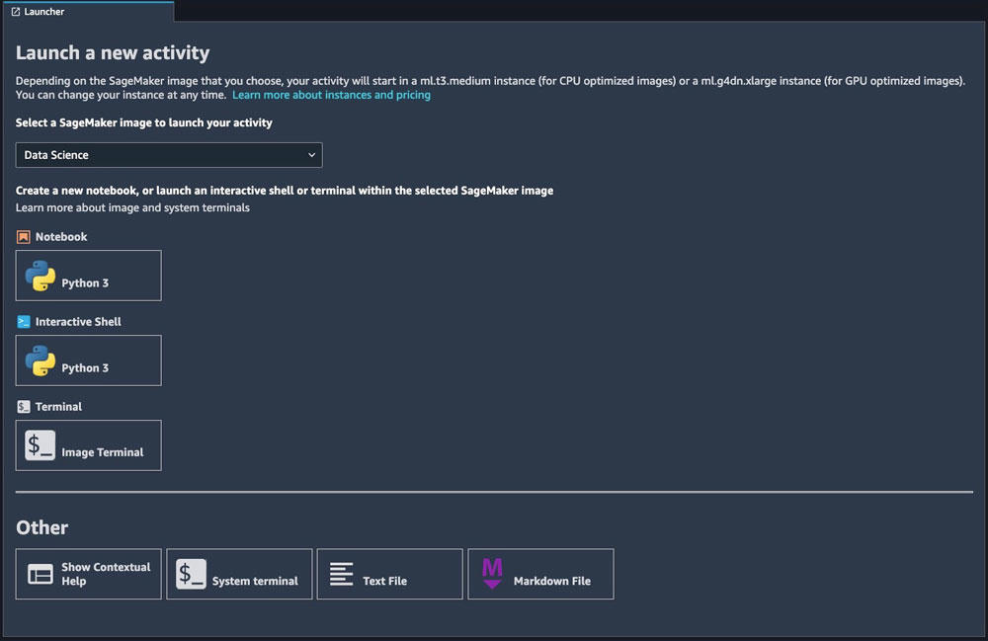This screenshot has height=641, width=988.
Task: Click the Notebook section heading text
Action: [x=61, y=237]
